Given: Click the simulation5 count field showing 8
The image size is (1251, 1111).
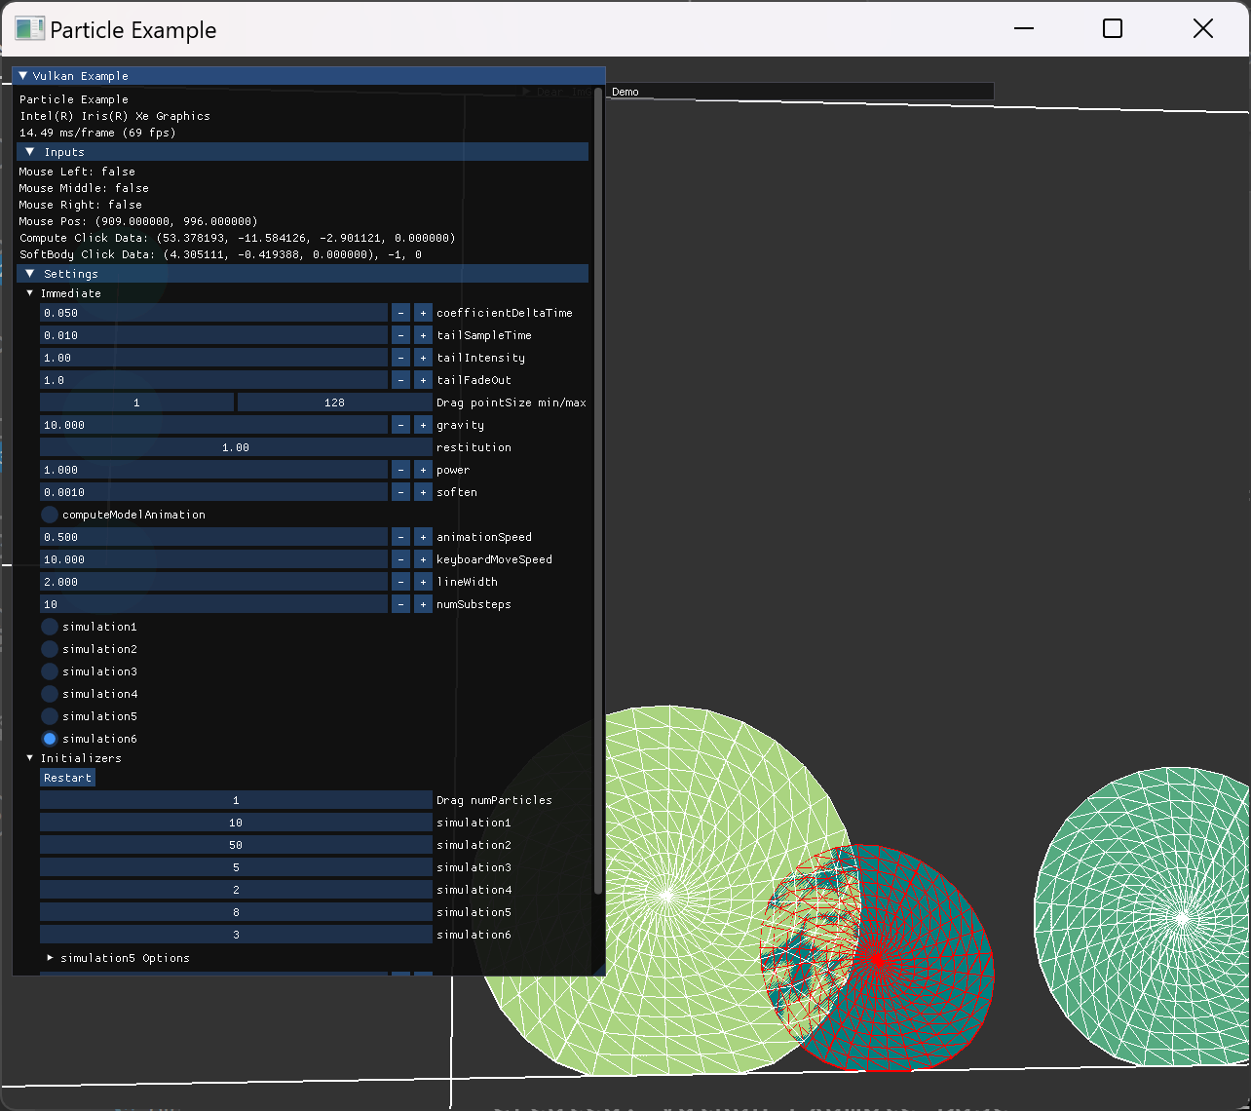Looking at the screenshot, I should tap(236, 912).
